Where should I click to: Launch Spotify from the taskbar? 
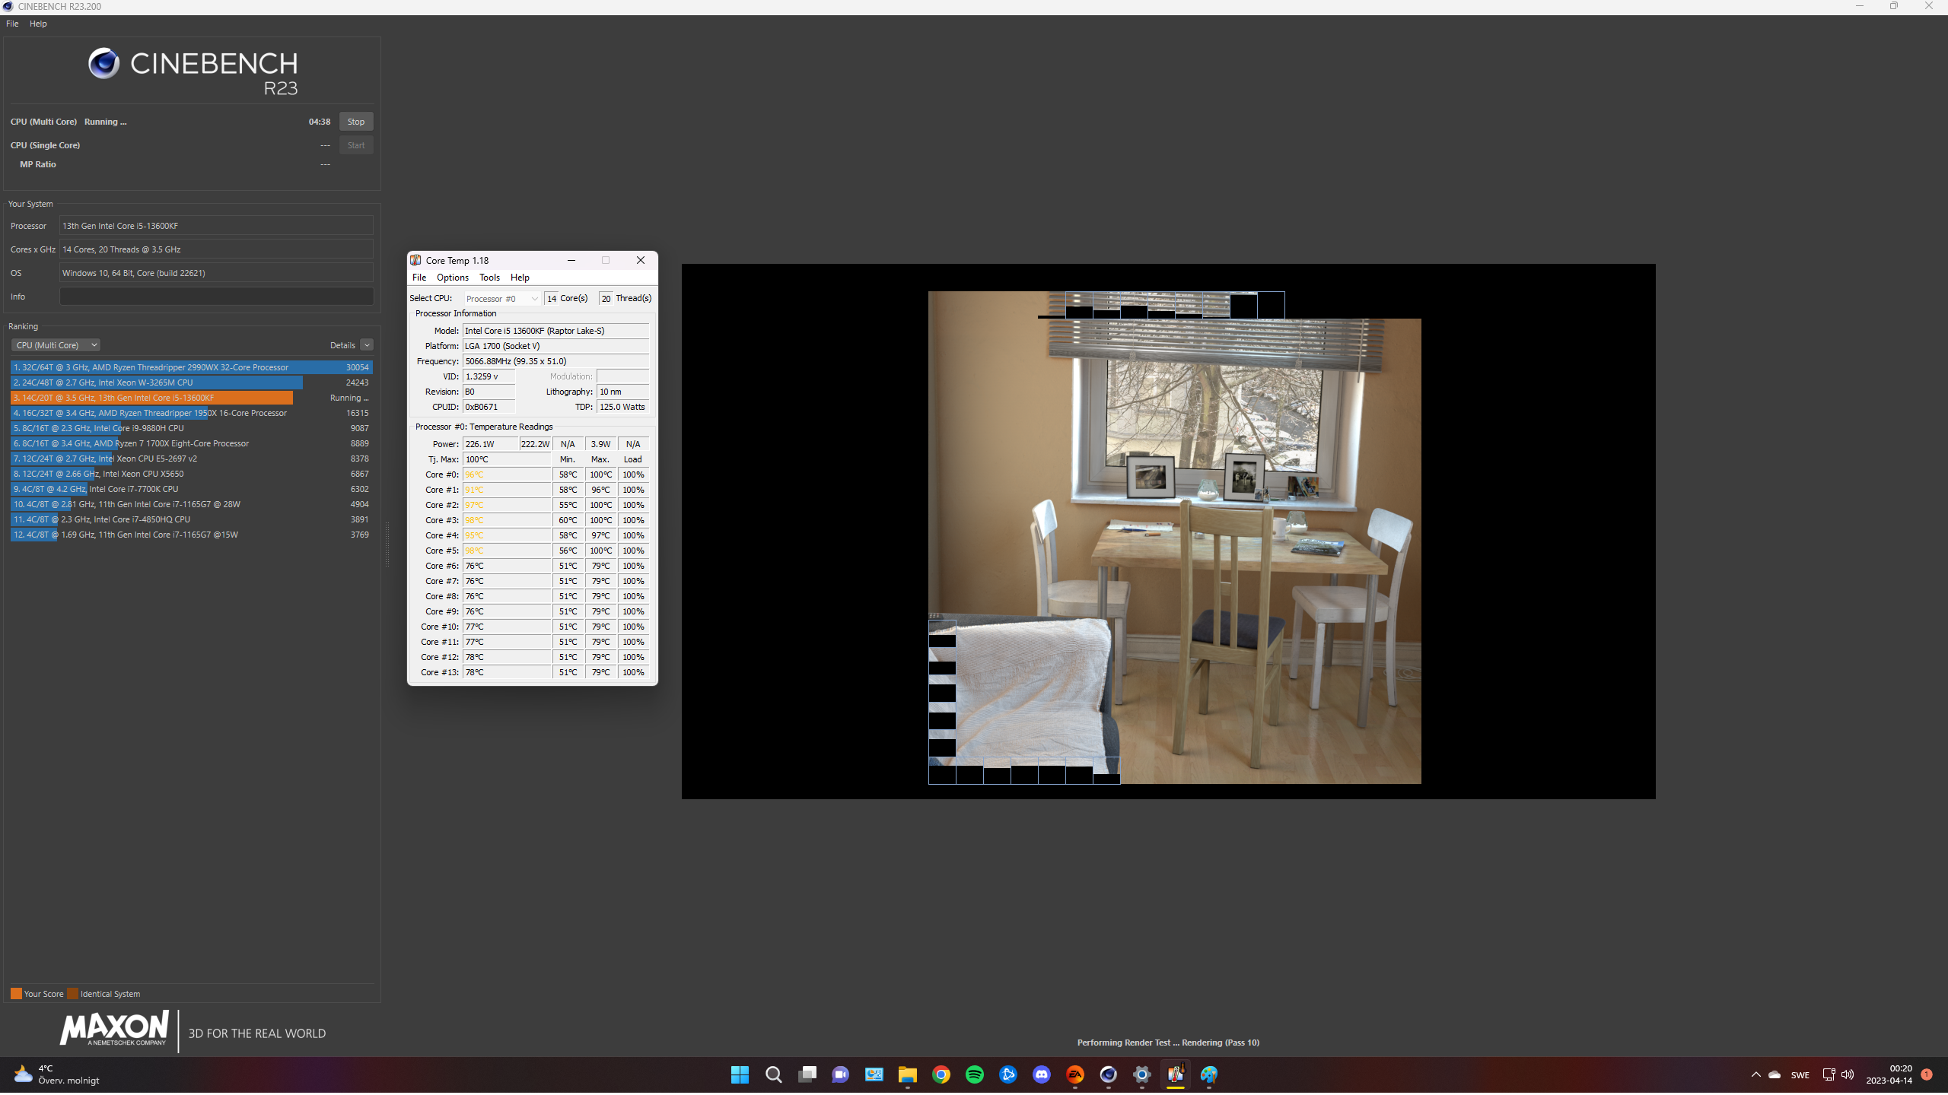[975, 1074]
